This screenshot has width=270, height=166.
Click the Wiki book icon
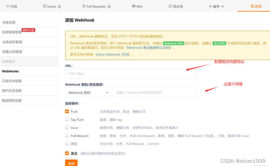tap(134, 6)
